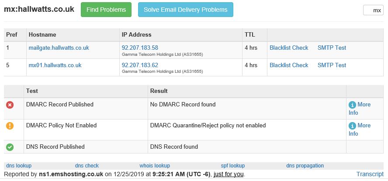Switch to the dns lookup tab

coord(19,166)
